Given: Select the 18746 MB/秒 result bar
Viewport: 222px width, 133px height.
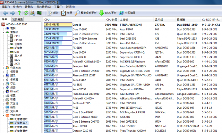Looking at the screenshot, I should pyautogui.click(x=58, y=25).
